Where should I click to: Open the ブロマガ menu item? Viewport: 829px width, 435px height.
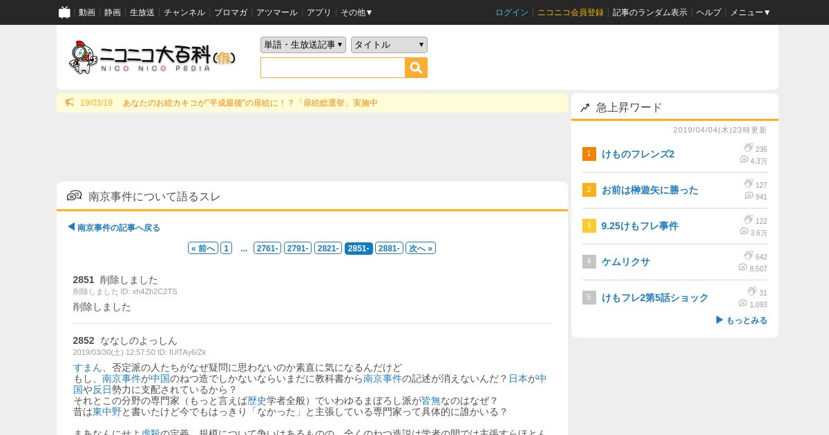click(231, 12)
